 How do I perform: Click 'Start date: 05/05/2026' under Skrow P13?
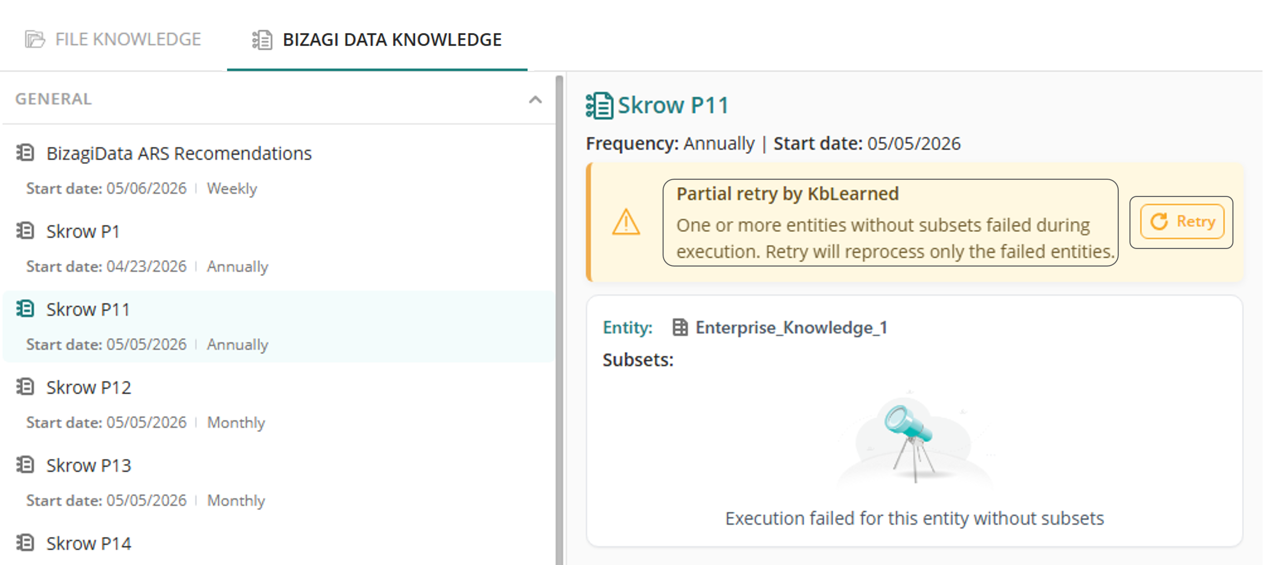pos(107,501)
